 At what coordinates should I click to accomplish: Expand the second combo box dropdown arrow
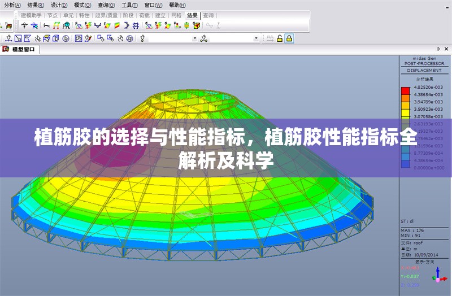(x=256, y=38)
